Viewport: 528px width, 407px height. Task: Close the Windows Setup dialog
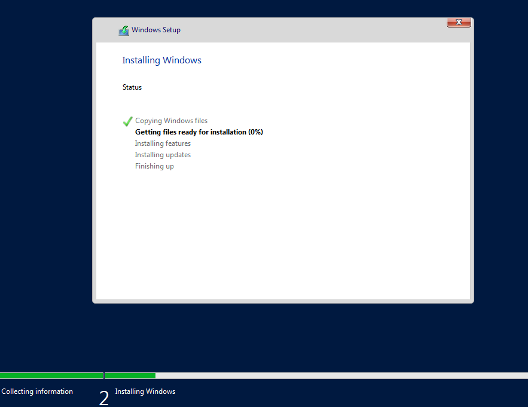[459, 22]
